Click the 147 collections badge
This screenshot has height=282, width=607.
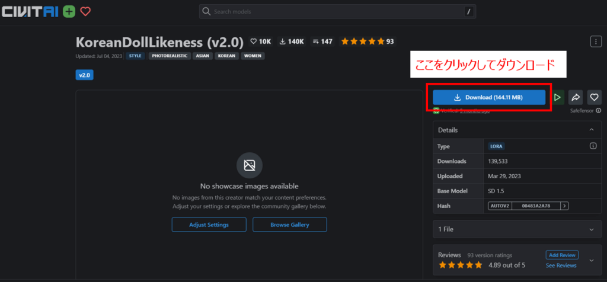point(322,41)
